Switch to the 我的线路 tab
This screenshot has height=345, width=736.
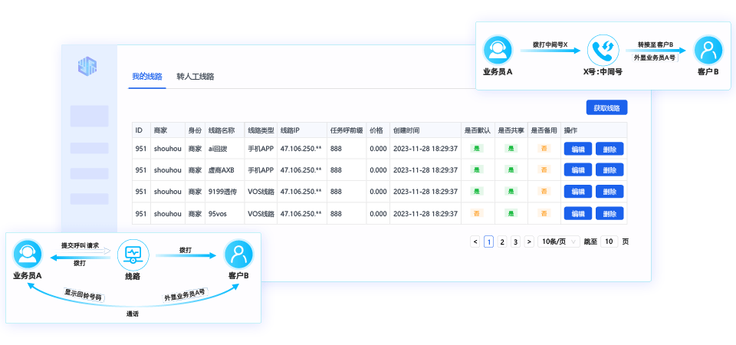pos(147,77)
